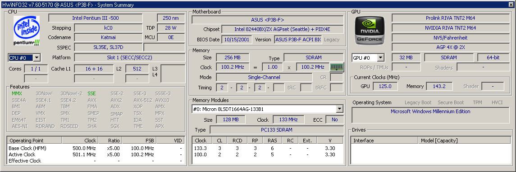Click the Model [Capacity] column header
This screenshot has width=516, height=172.
[464, 141]
